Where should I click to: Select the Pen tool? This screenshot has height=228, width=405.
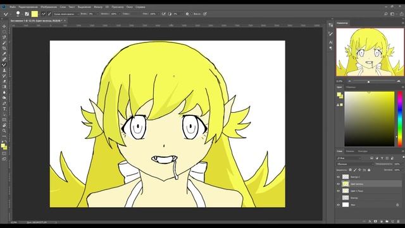[x=4, y=103]
